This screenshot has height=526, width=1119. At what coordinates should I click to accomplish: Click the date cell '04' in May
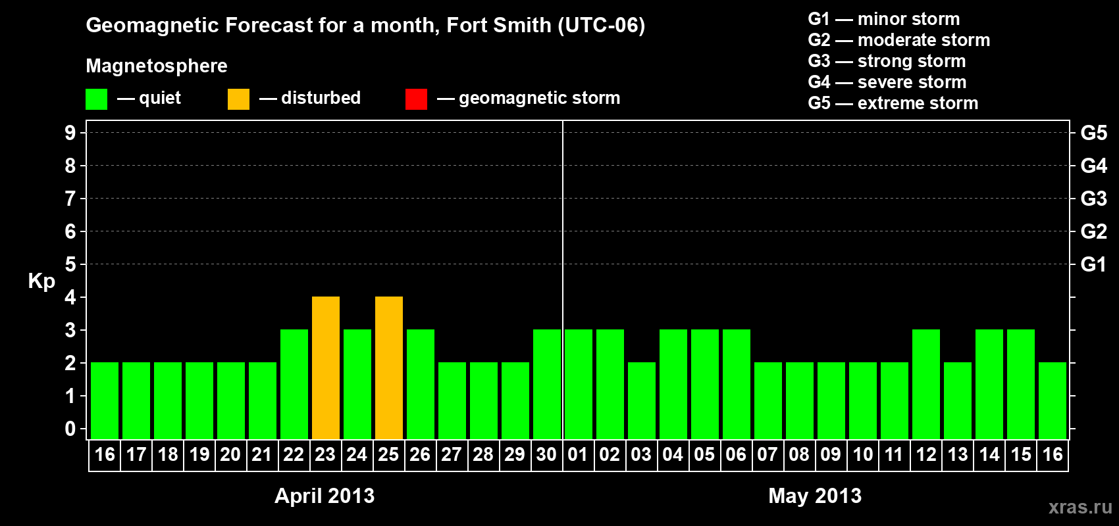tap(673, 455)
